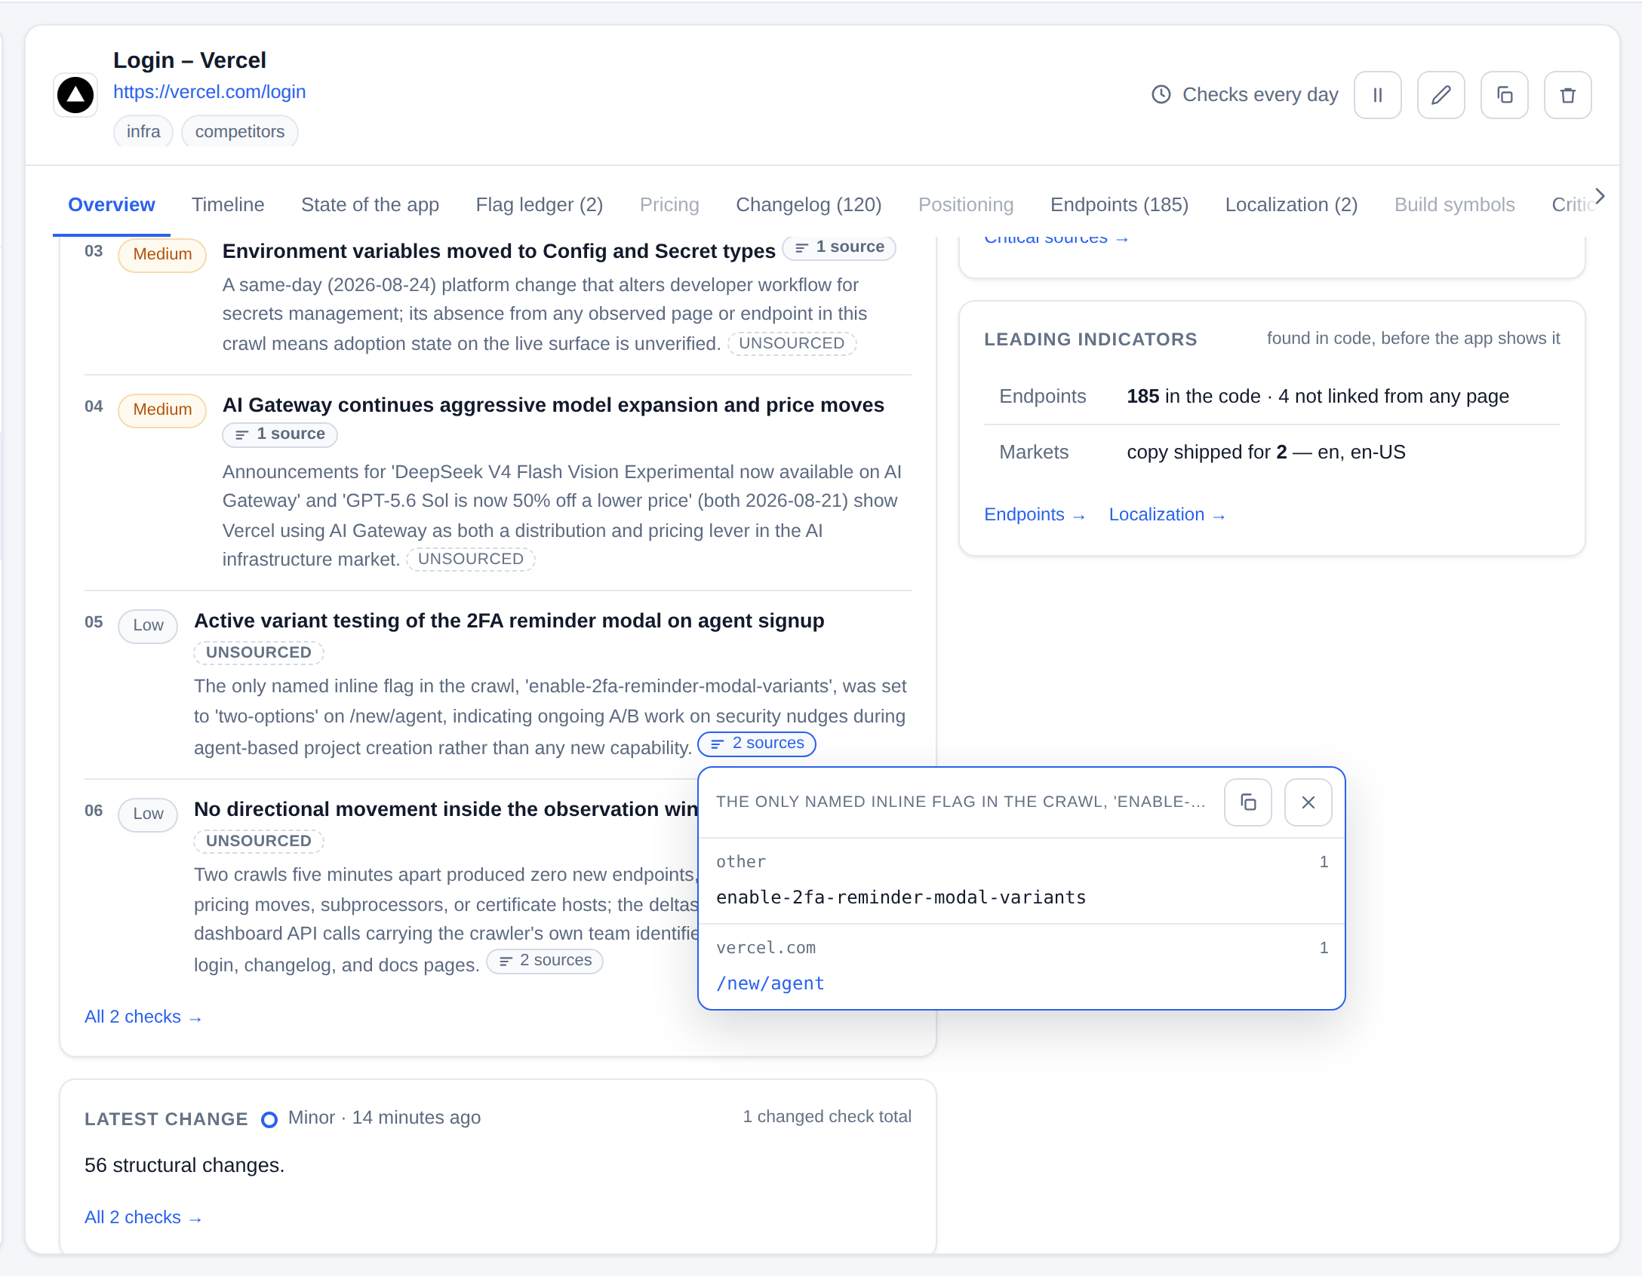This screenshot has height=1276, width=1642.
Task: Expand 1 source for AI Gateway item
Action: [280, 434]
